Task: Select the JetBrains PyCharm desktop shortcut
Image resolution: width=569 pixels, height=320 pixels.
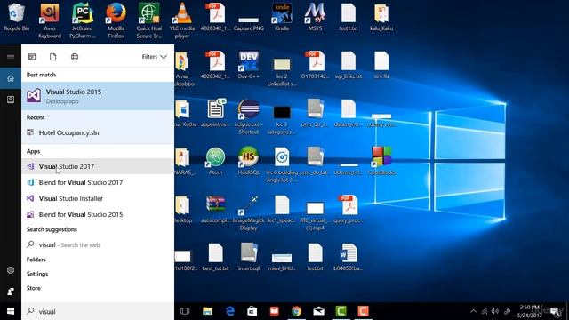Action: pos(83,21)
